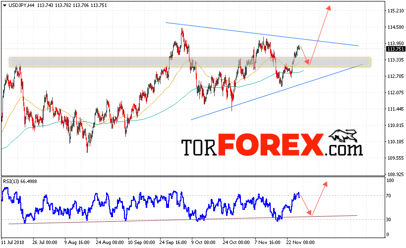Click the 11 Jul 2018 date label
Image resolution: width=406 pixels, height=248 pixels.
(13, 243)
